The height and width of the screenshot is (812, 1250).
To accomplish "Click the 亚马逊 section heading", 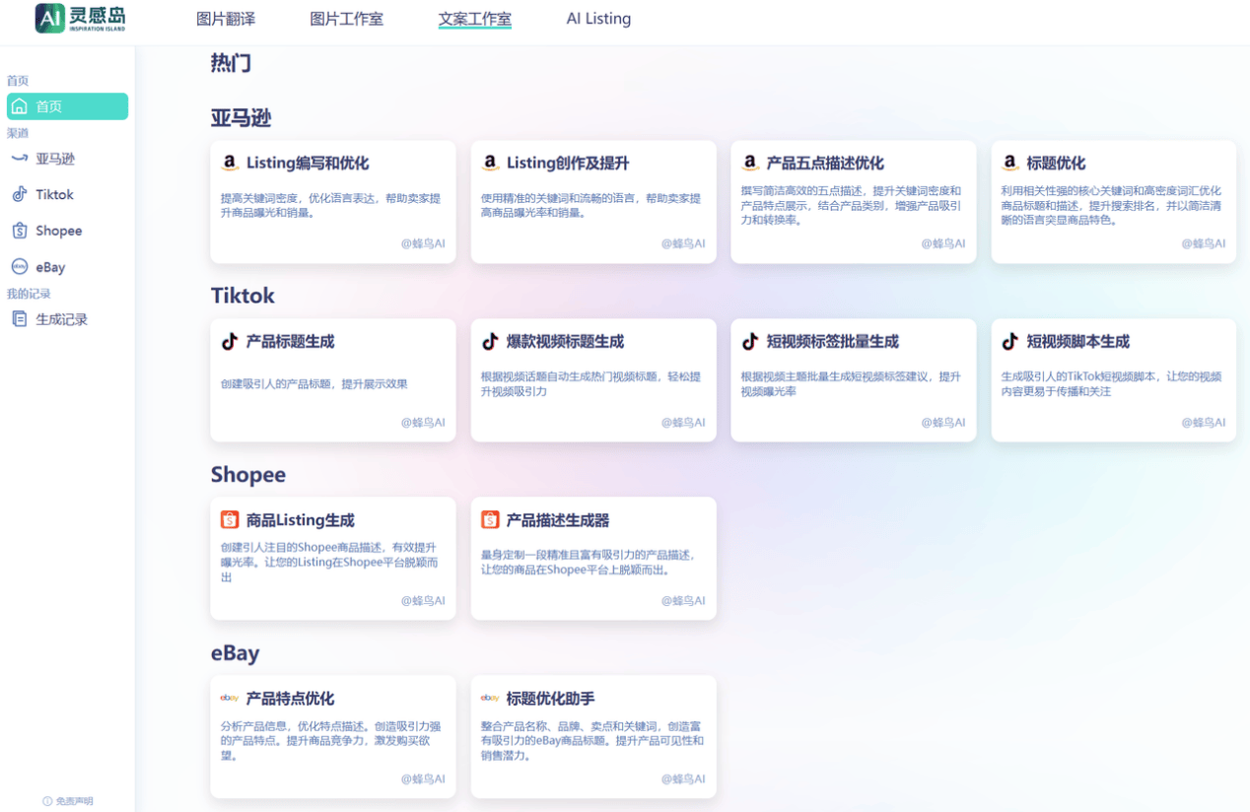I will 241,118.
